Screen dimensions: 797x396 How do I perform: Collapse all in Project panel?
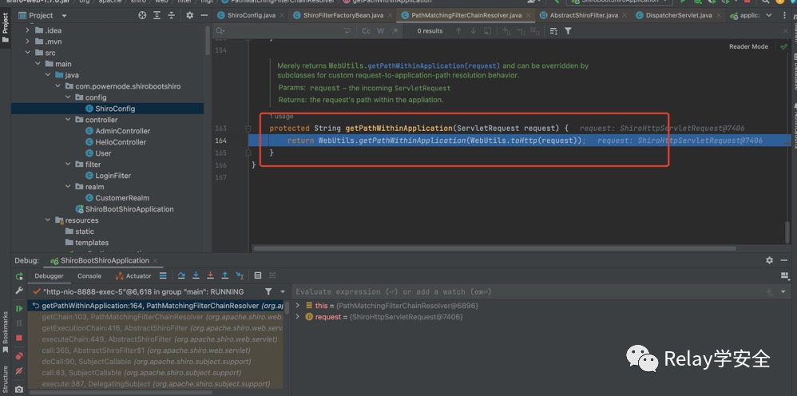172,15
